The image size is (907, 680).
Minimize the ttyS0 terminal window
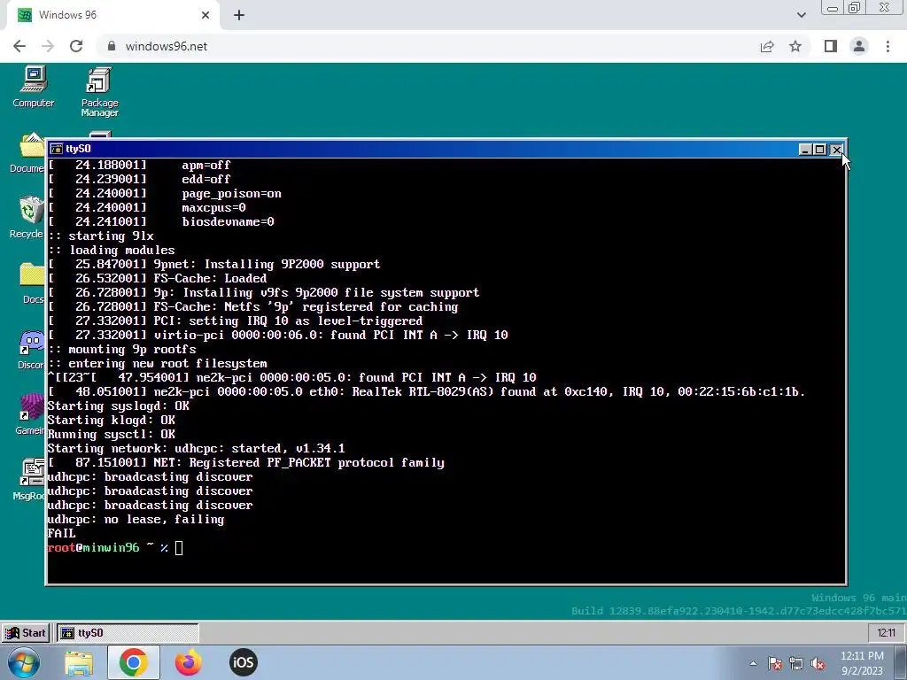coord(804,149)
